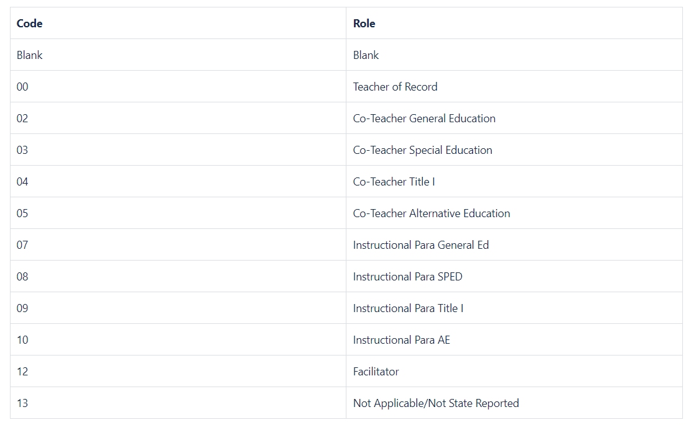Select code 09 cell

22,308
